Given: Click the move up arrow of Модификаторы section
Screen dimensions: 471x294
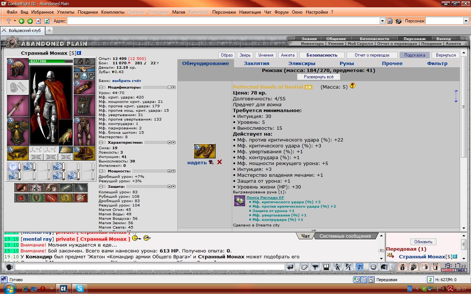Looking at the screenshot, I should click(x=169, y=87).
